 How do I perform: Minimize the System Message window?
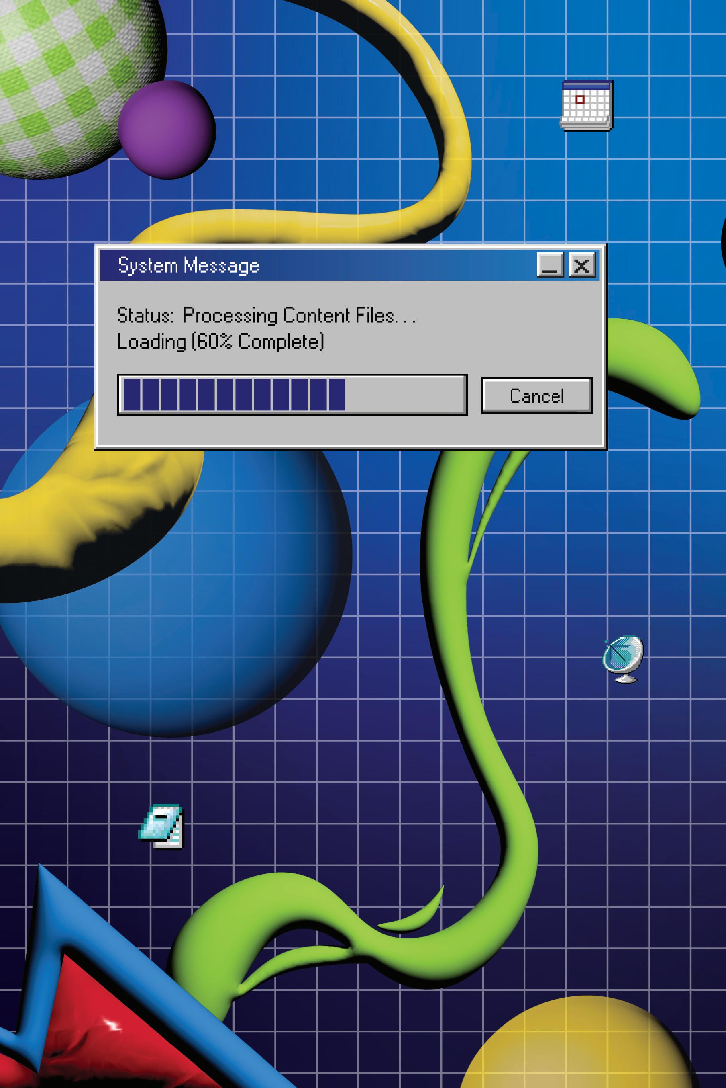[550, 265]
